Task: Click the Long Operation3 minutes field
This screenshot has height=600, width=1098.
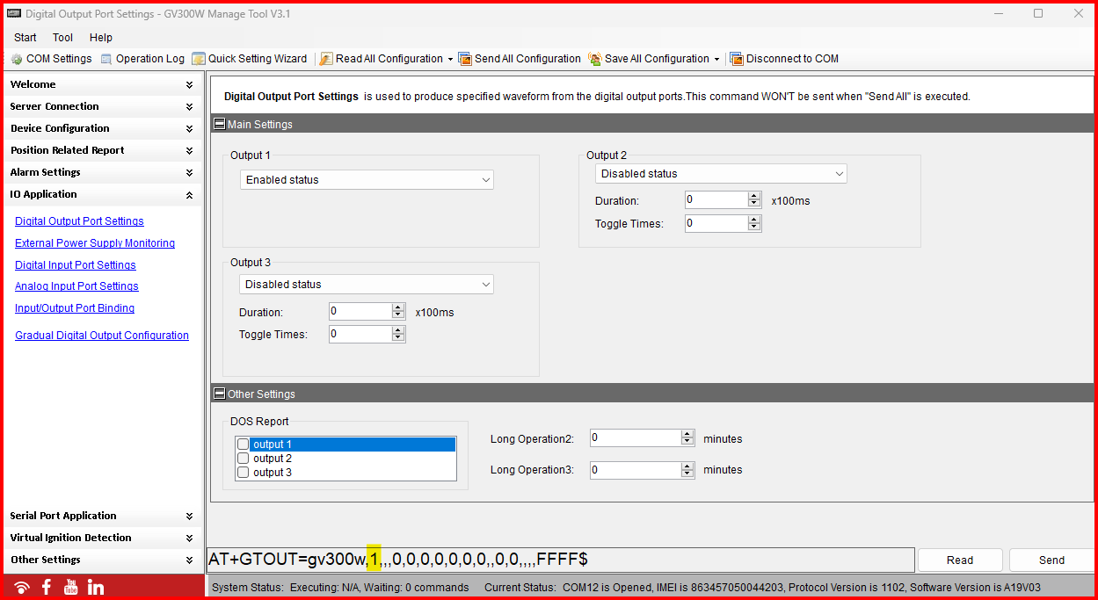Action: [x=635, y=470]
